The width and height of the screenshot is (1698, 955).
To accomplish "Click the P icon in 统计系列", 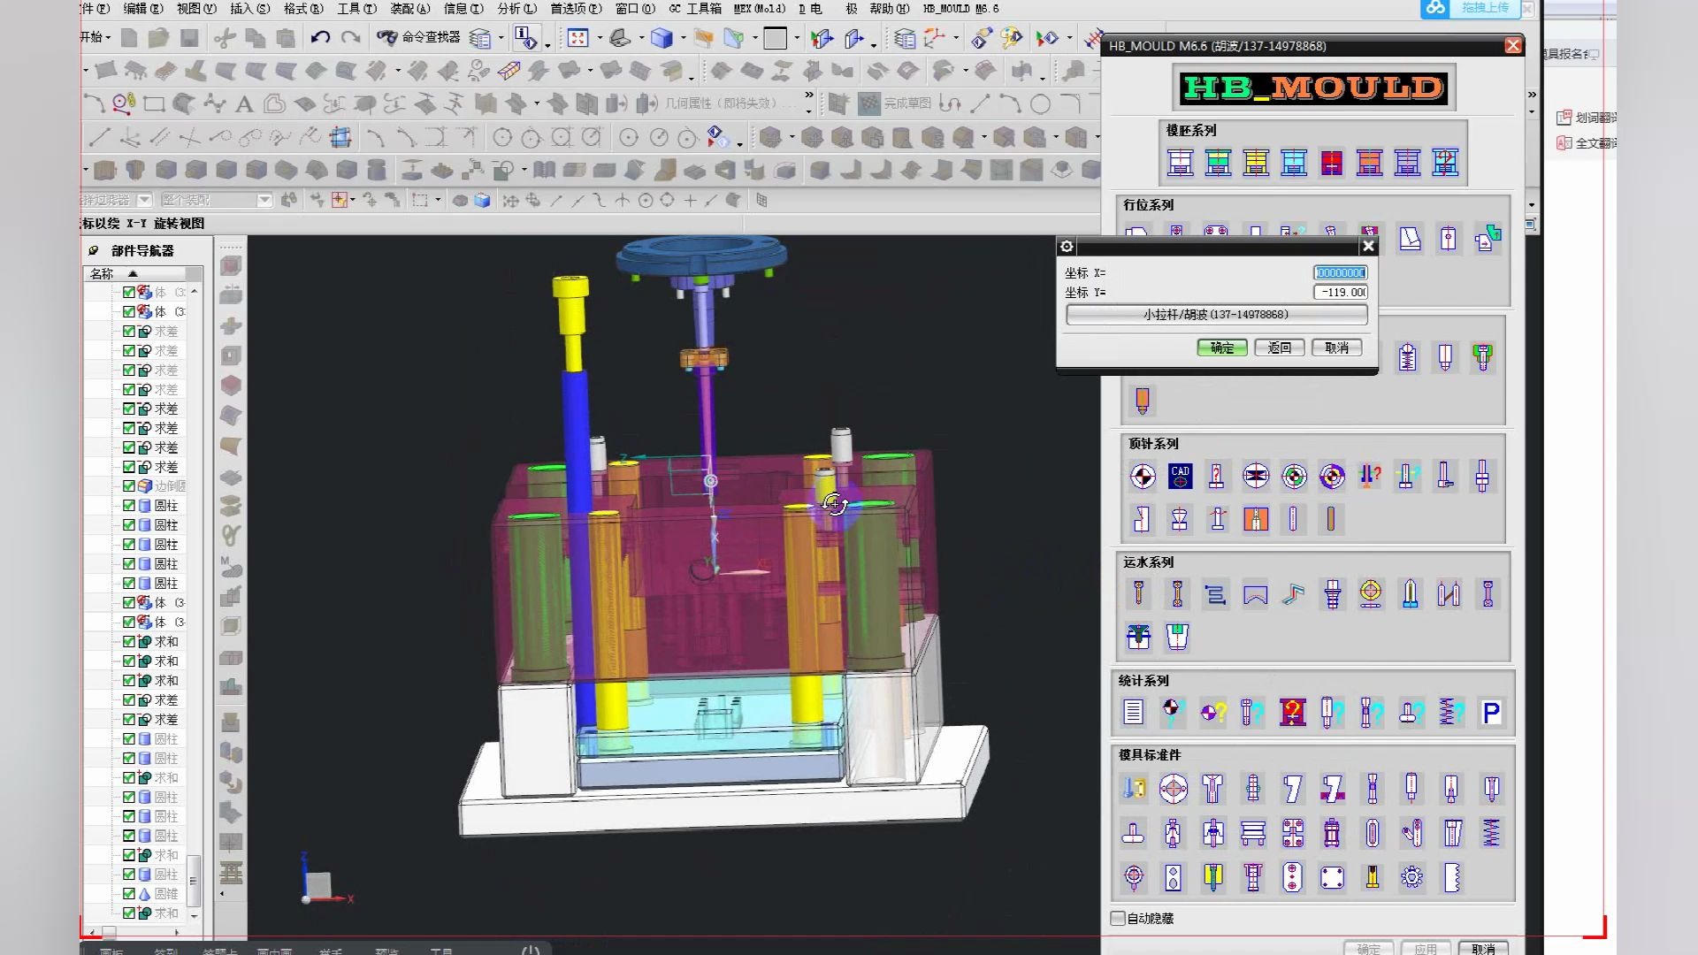I will point(1491,712).
